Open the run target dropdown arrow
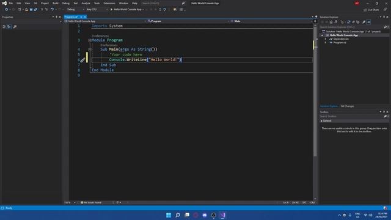The image size is (391, 220). 143,10
